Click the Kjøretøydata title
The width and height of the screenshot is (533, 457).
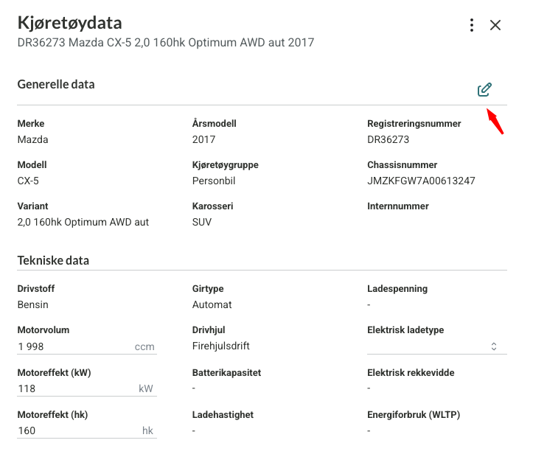tap(70, 23)
